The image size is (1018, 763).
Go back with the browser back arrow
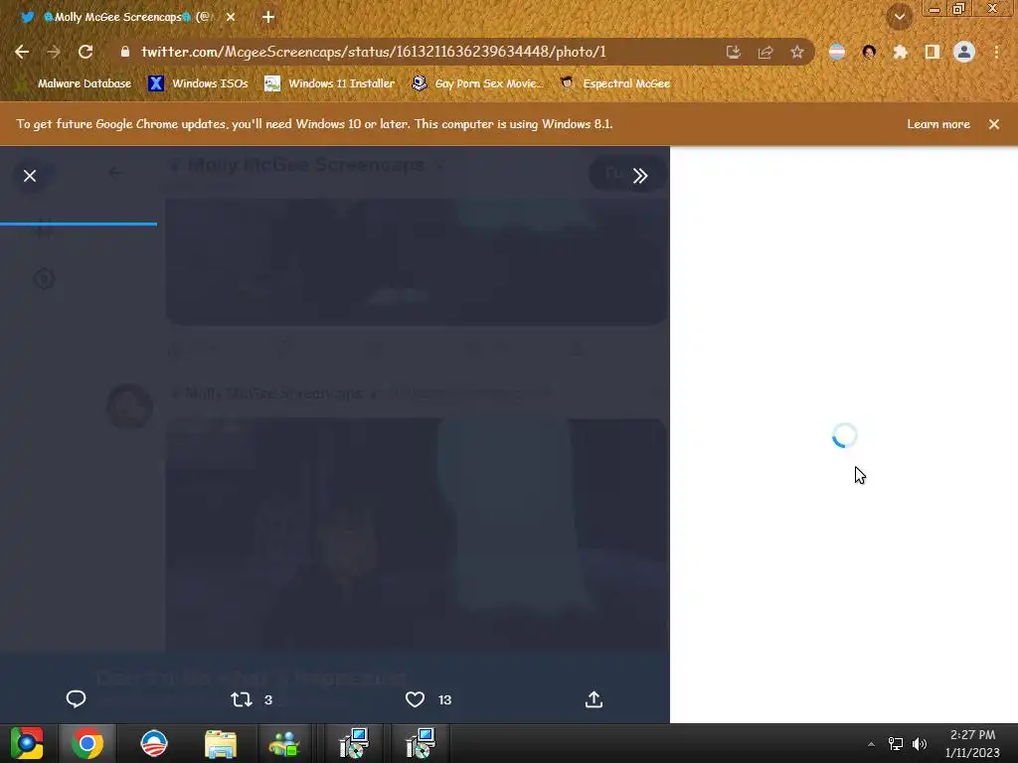(22, 52)
